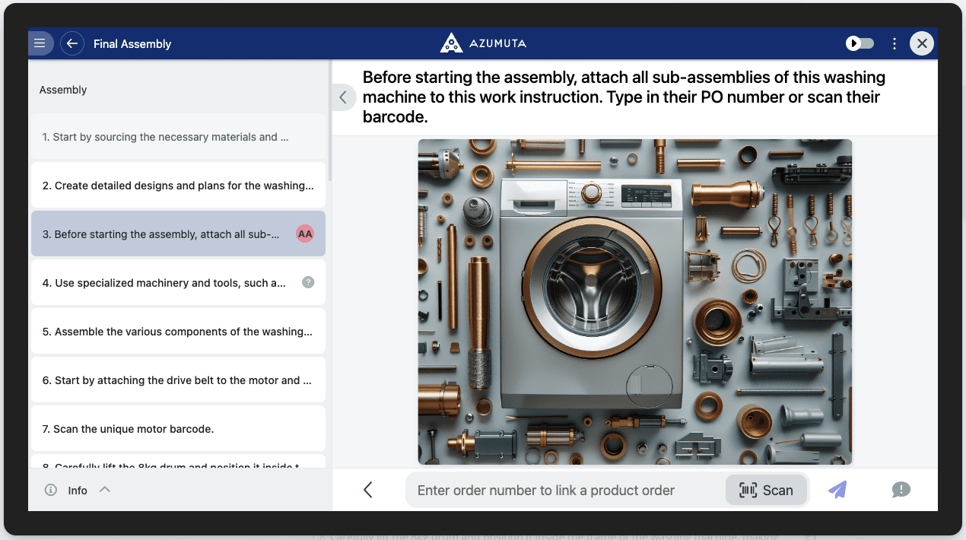Screen dimensions: 966x540
Task: Expand the Info panel chevron
Action: point(105,490)
